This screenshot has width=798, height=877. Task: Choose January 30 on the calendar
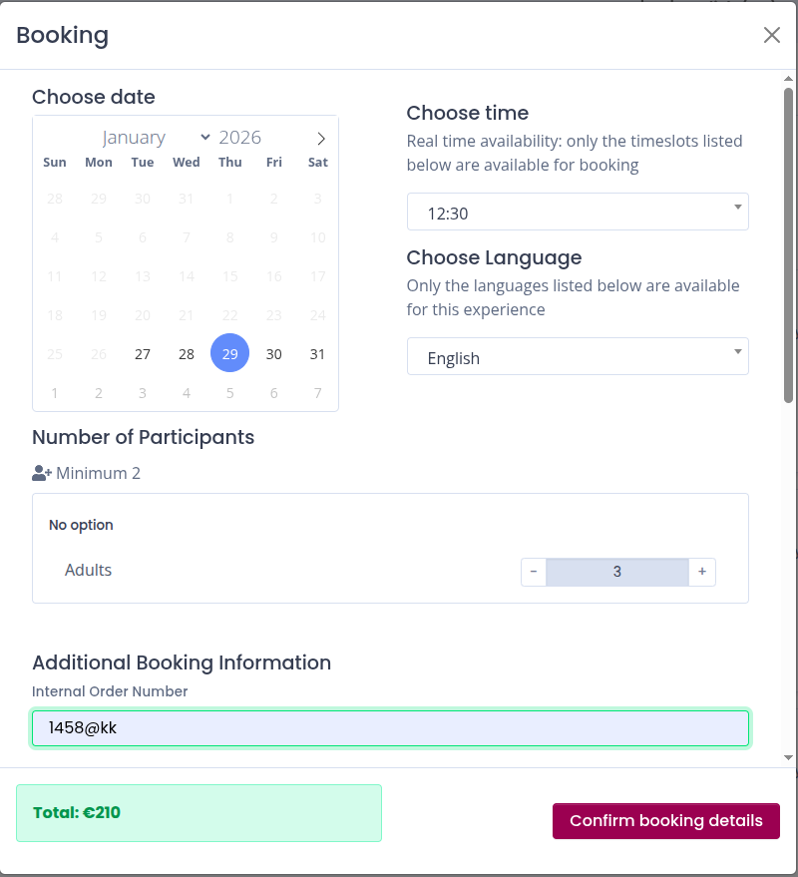(274, 354)
